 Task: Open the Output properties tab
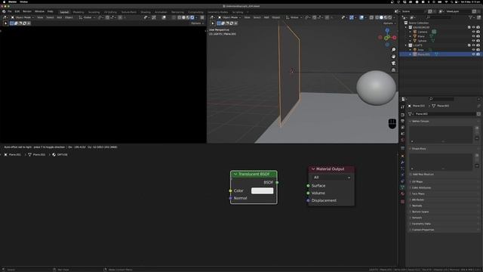pyautogui.click(x=402, y=121)
